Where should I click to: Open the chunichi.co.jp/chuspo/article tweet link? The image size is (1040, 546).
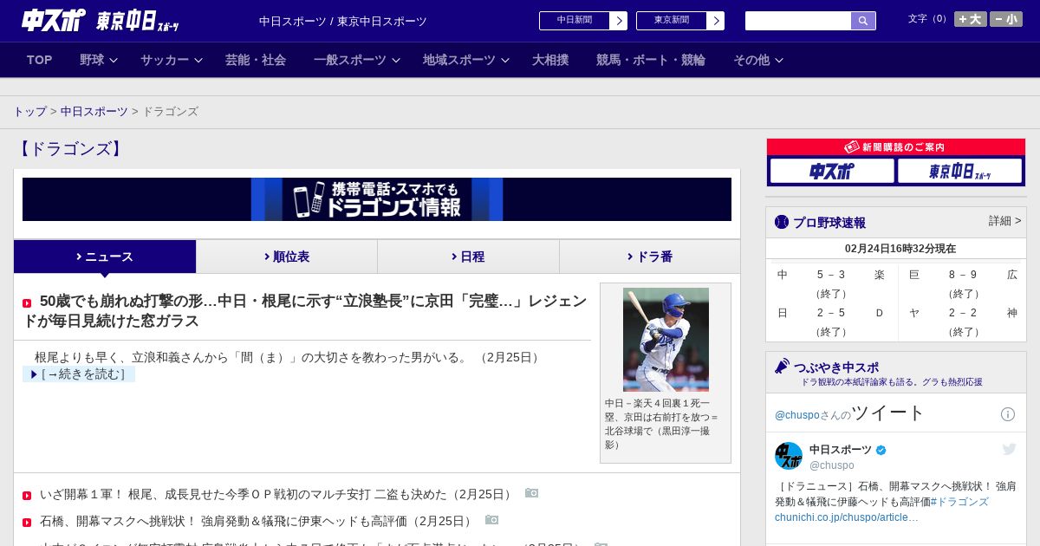point(847,517)
